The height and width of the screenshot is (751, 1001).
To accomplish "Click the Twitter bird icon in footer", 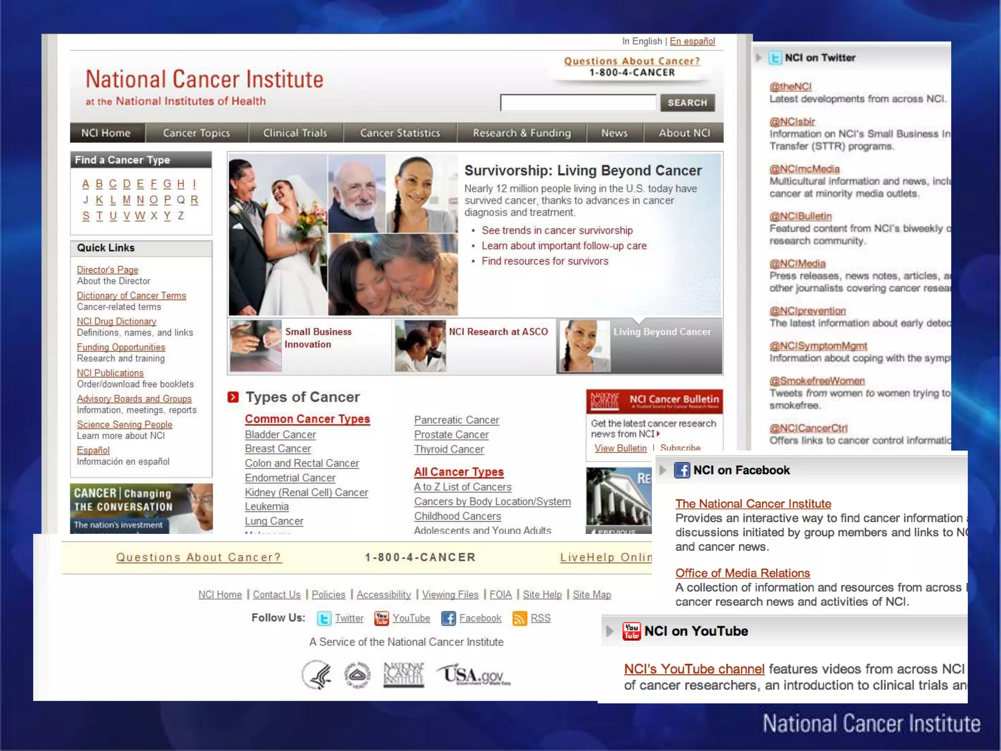I will [324, 618].
